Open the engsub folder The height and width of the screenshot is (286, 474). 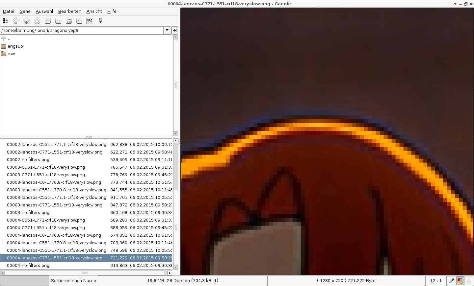coord(15,46)
